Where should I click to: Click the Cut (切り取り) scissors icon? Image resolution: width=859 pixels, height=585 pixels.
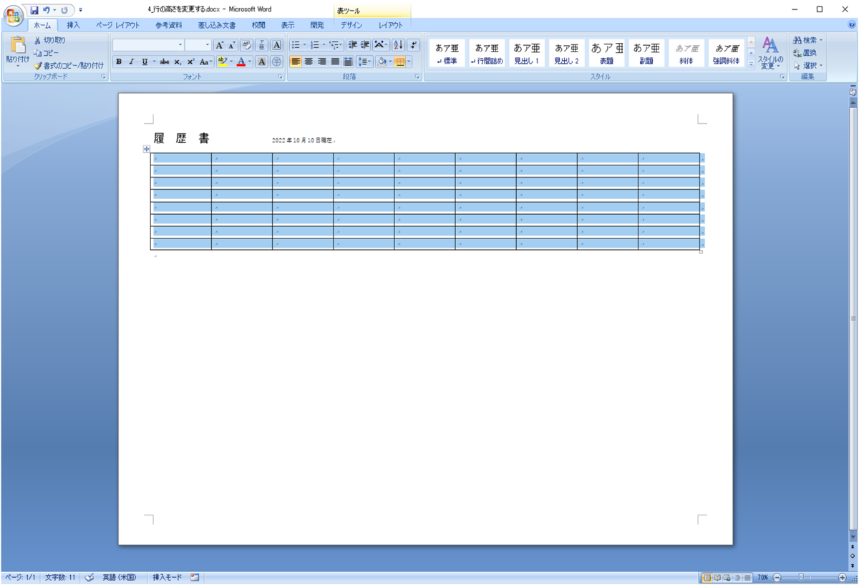(x=37, y=40)
